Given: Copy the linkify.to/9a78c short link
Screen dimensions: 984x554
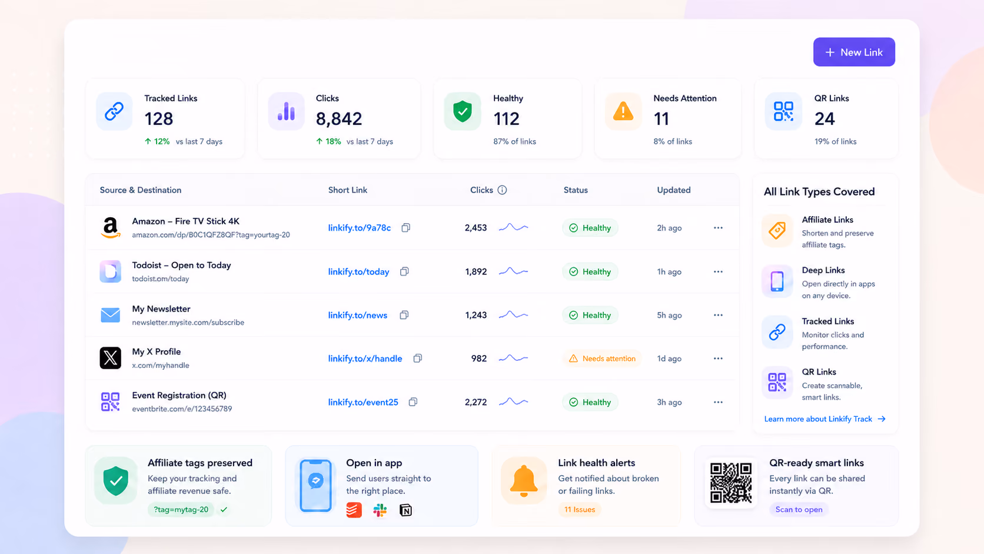Looking at the screenshot, I should (x=405, y=228).
